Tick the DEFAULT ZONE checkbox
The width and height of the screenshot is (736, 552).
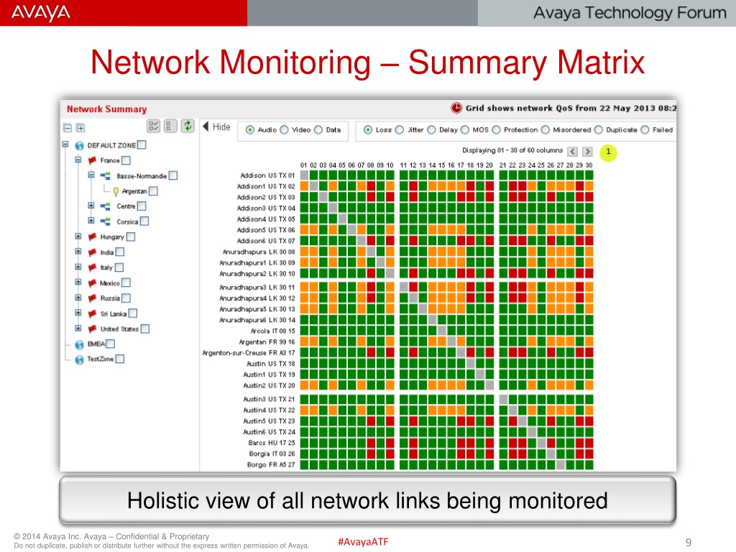[x=142, y=145]
